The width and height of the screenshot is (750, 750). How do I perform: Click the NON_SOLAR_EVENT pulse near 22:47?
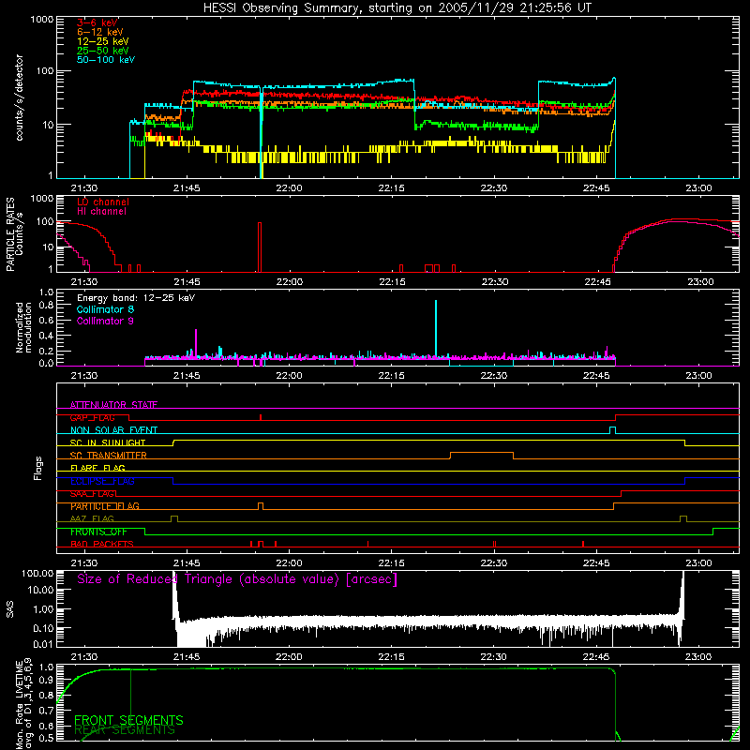point(612,430)
